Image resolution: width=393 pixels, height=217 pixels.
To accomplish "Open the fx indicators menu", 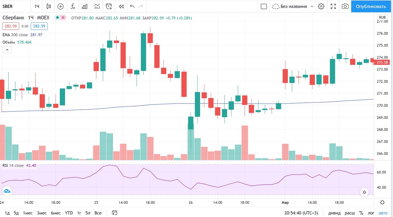I will [x=72, y=6].
